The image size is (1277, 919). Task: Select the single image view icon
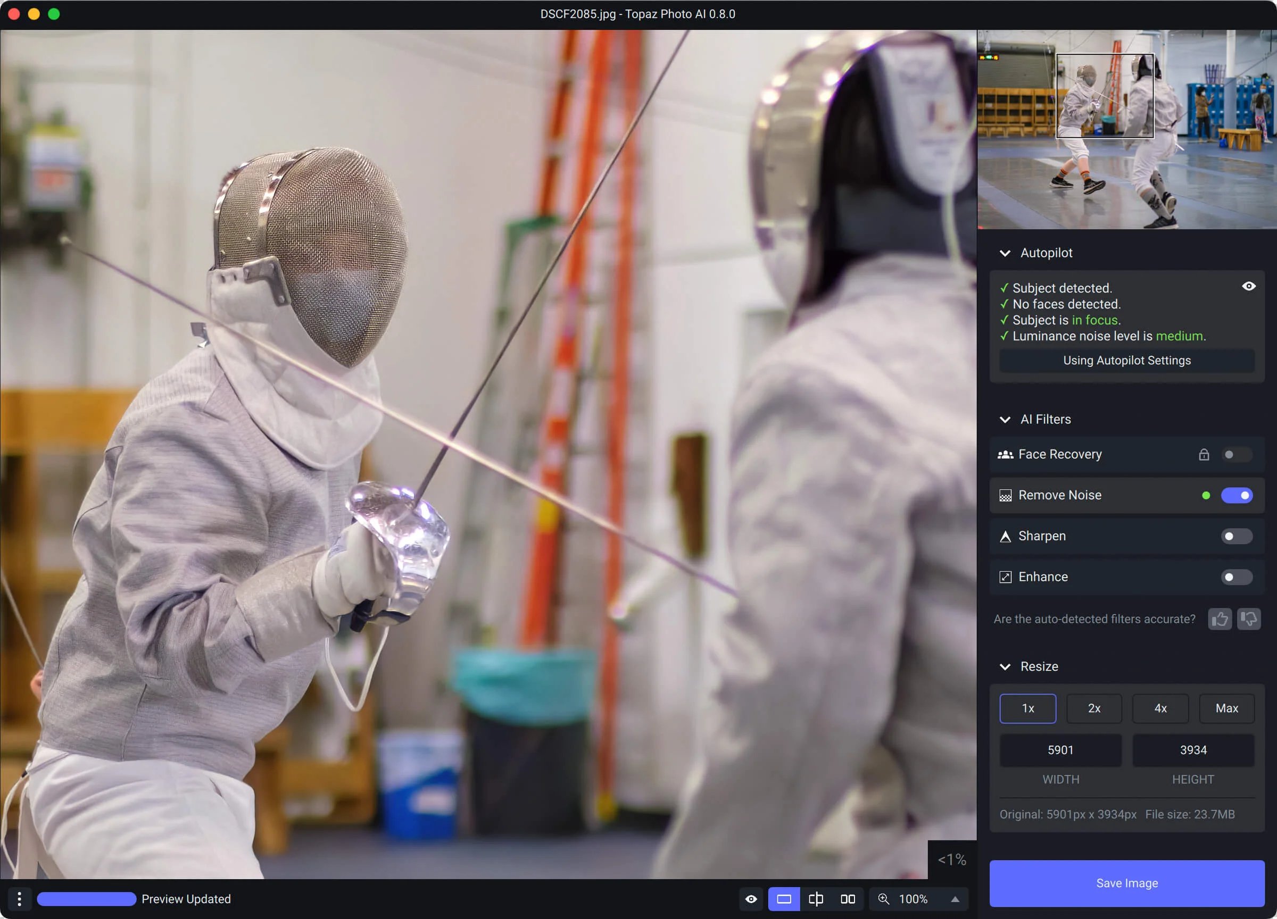pyautogui.click(x=784, y=899)
